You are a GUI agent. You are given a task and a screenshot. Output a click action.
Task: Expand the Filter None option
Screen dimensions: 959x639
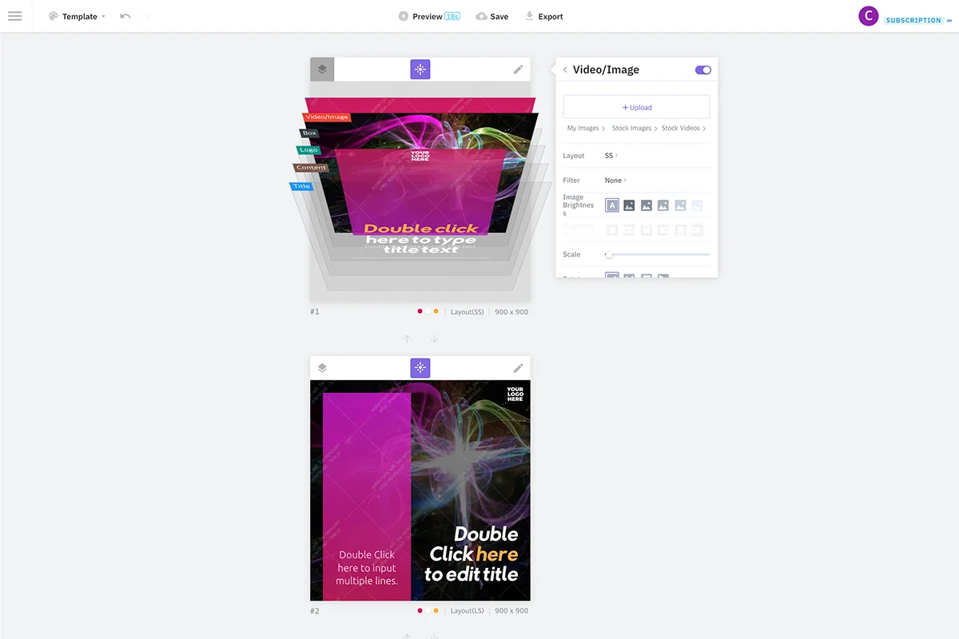coord(615,181)
